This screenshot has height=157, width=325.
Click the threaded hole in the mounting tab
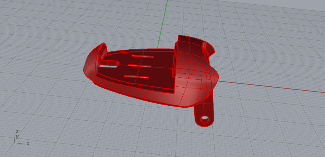pyautogui.click(x=204, y=120)
